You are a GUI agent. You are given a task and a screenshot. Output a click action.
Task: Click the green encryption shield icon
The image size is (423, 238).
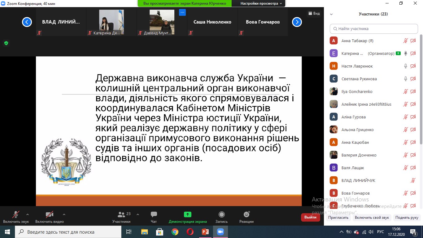6,43
